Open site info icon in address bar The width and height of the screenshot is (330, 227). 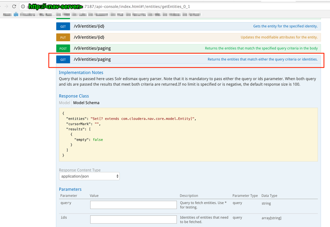point(23,6)
